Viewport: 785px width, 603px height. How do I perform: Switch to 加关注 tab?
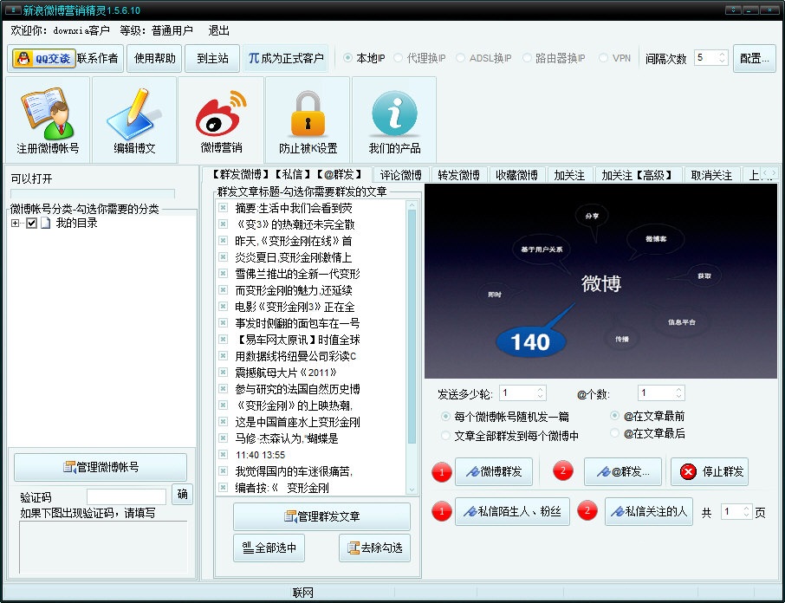[x=569, y=175]
